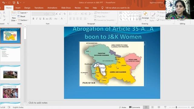Image resolution: width=194 pixels, height=109 pixels.
Task: Open Text Direction dropdown
Action: 102,13
